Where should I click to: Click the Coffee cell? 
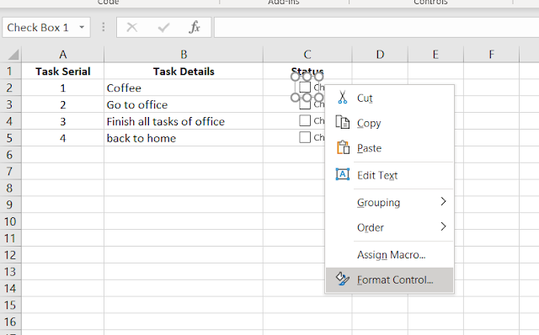coord(184,88)
